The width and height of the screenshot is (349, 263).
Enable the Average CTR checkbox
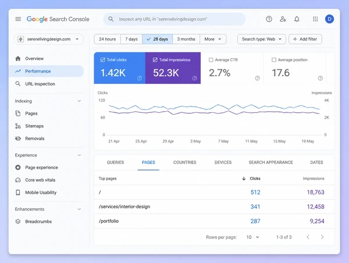(211, 60)
